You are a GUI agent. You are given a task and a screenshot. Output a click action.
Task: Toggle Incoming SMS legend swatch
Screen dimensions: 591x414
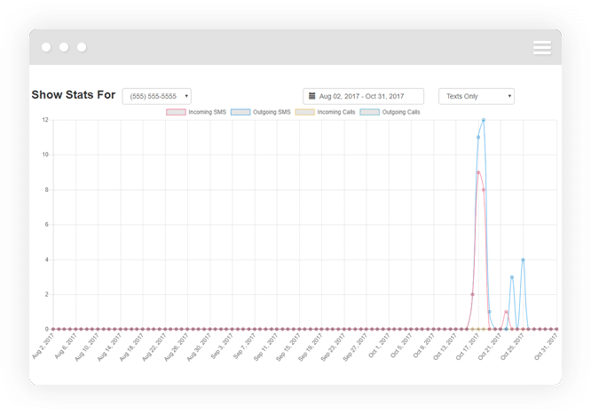coord(176,112)
